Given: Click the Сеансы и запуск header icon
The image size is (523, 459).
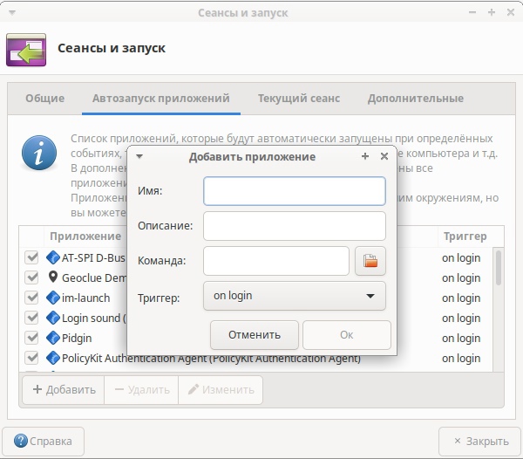Looking at the screenshot, I should pos(26,49).
